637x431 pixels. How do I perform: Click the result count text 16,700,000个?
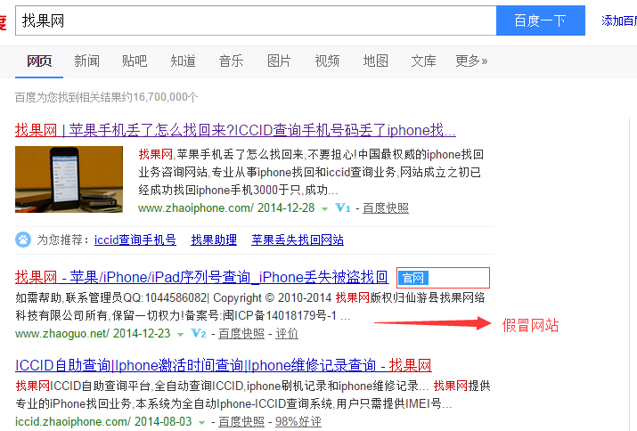(x=166, y=97)
